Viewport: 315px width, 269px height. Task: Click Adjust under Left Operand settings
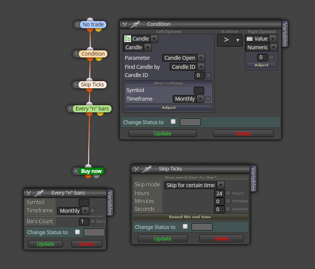pos(169,107)
